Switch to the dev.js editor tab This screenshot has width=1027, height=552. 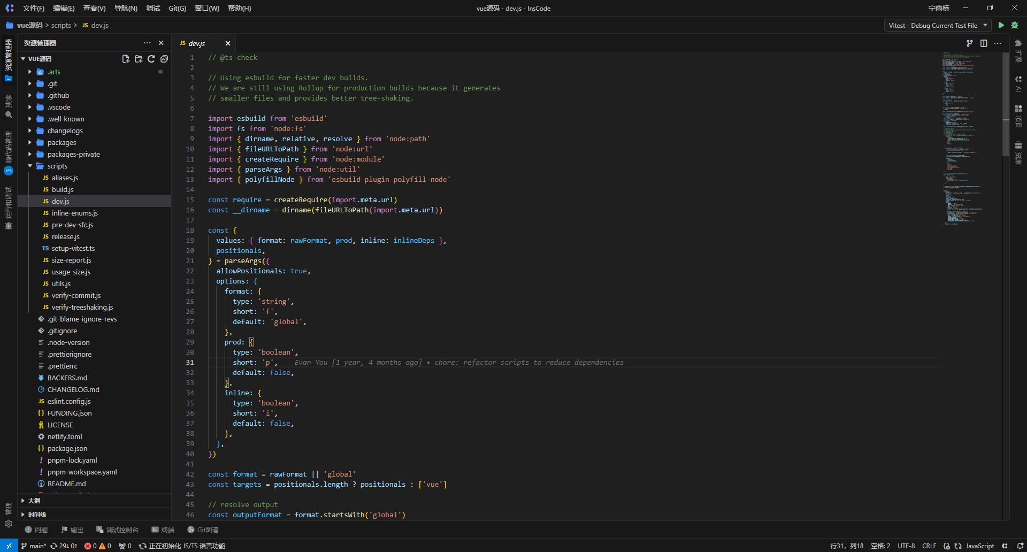(x=196, y=43)
